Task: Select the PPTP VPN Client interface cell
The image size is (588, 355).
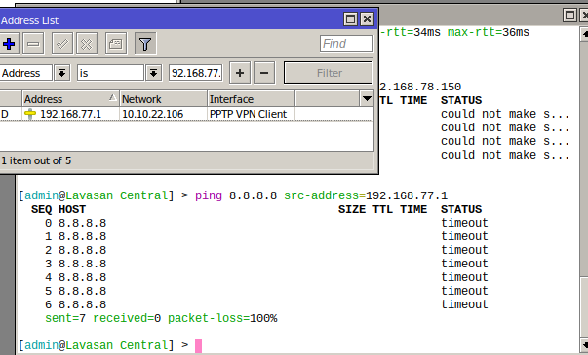Action: (x=248, y=114)
